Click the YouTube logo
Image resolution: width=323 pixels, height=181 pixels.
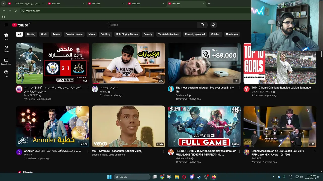[20, 25]
